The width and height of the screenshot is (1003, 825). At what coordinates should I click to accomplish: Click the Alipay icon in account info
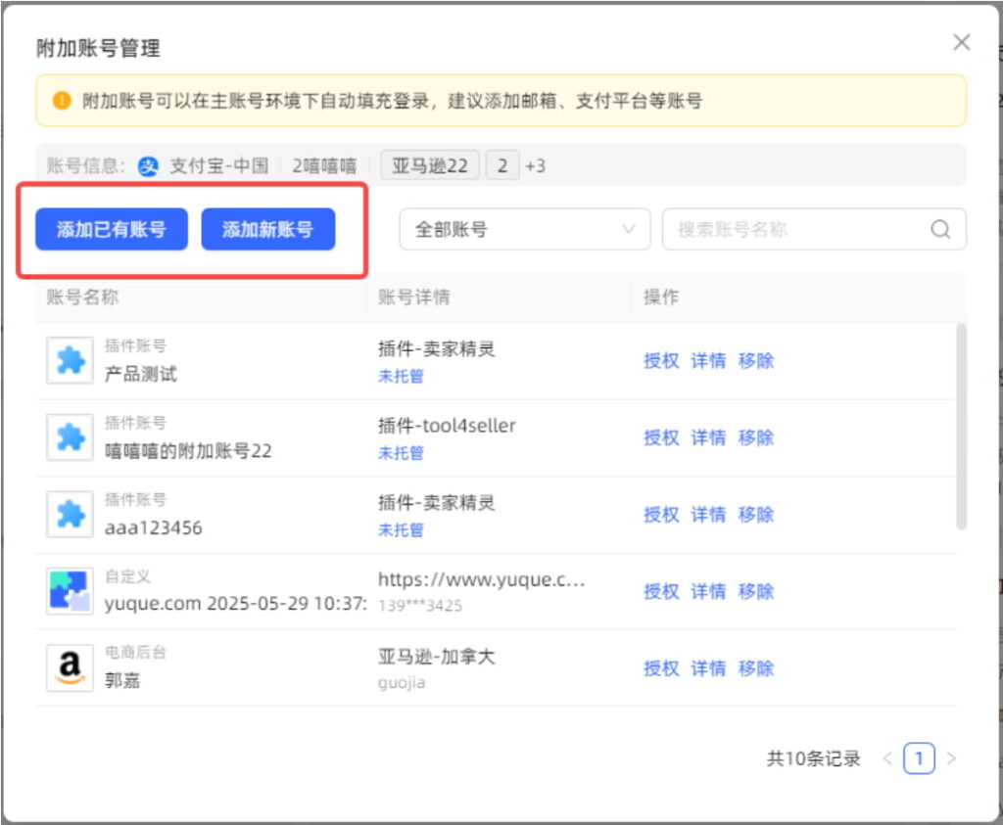pyautogui.click(x=148, y=165)
